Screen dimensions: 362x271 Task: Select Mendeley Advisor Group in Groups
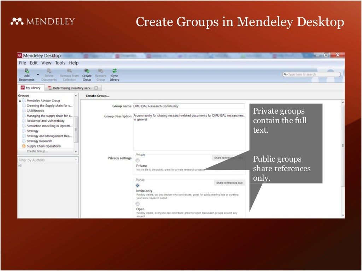click(43, 101)
